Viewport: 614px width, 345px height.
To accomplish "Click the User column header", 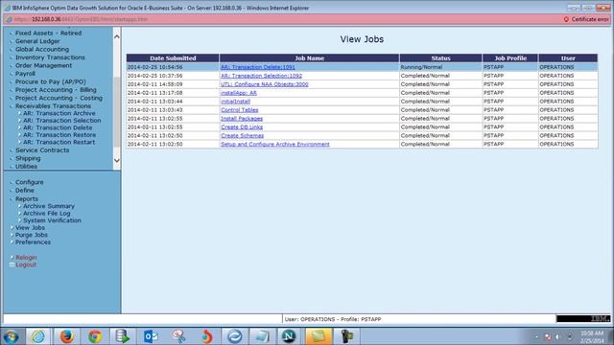I will pos(568,58).
